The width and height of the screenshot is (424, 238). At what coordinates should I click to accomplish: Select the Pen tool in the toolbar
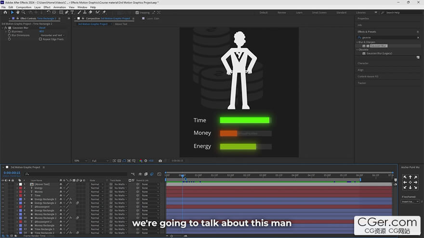[66, 13]
